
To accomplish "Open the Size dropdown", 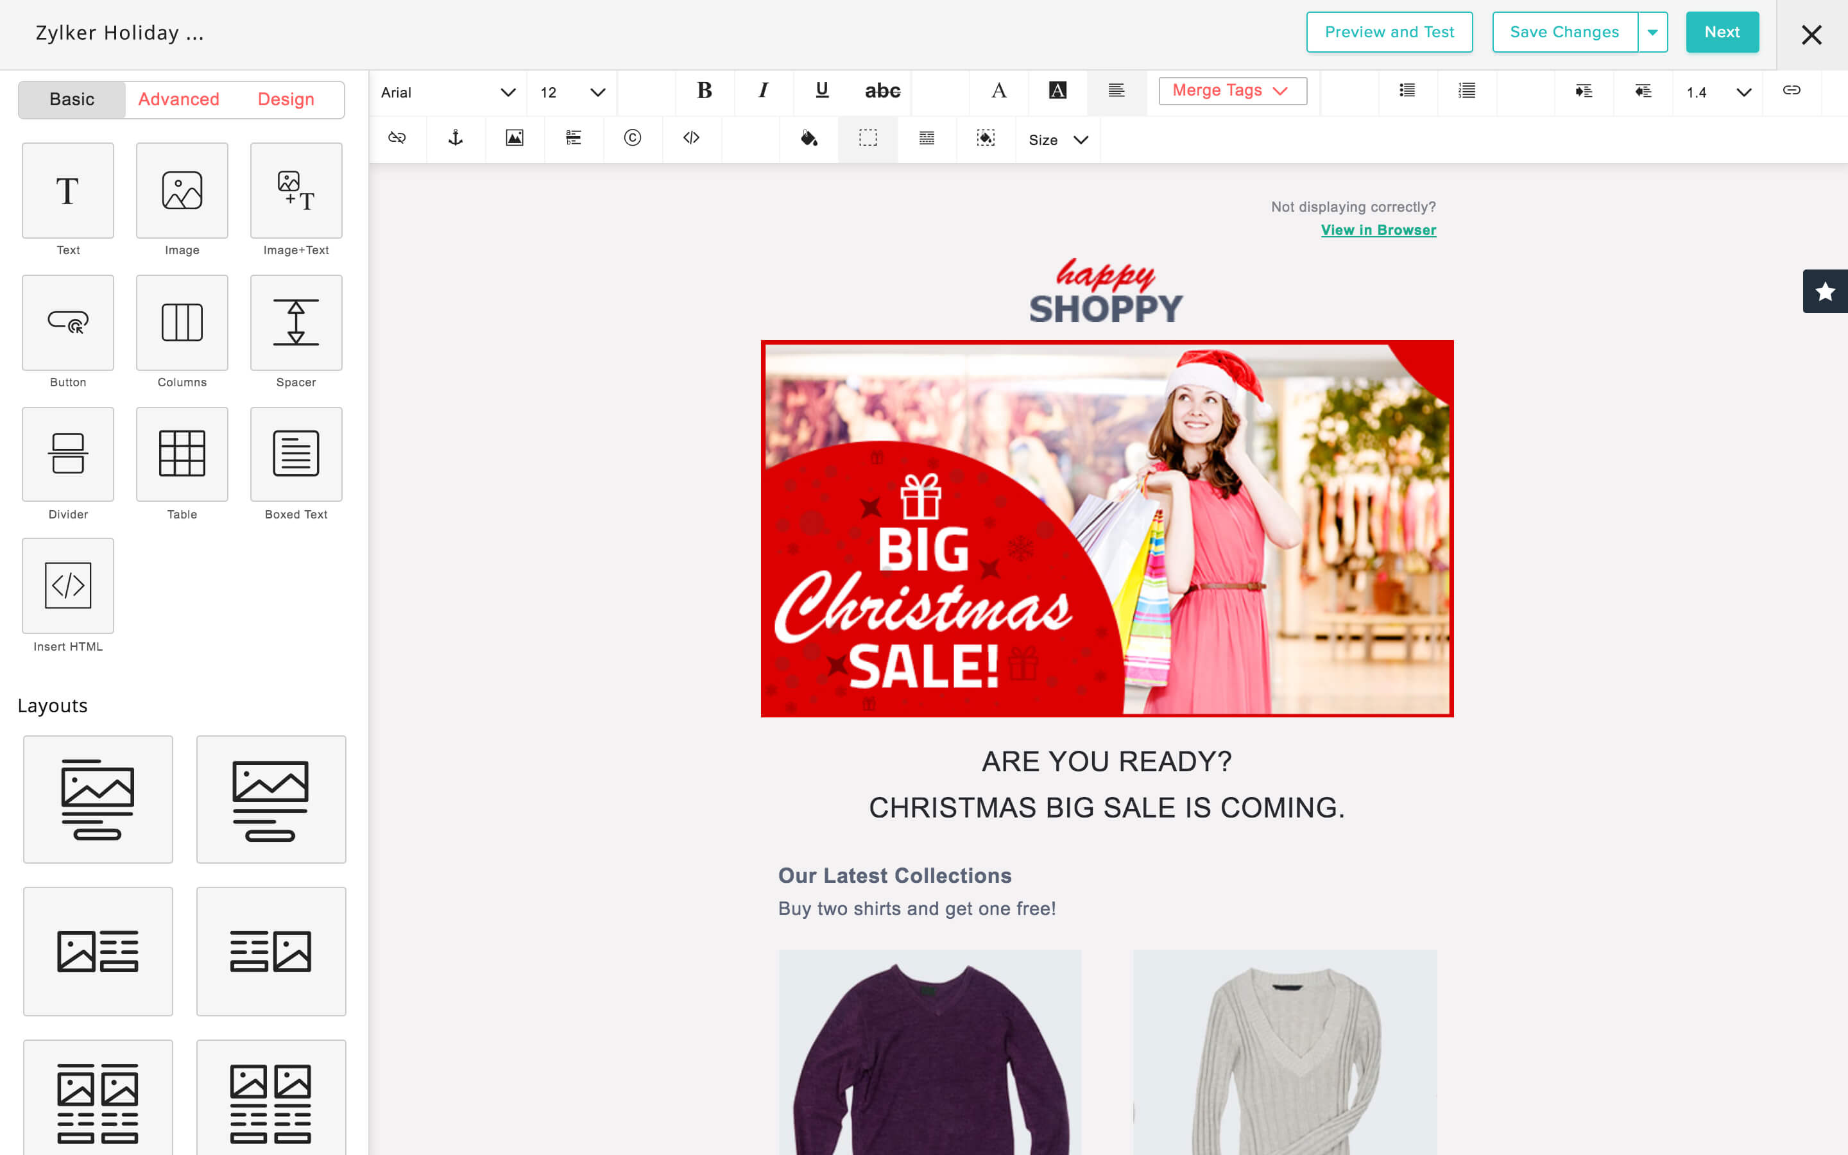I will point(1057,140).
